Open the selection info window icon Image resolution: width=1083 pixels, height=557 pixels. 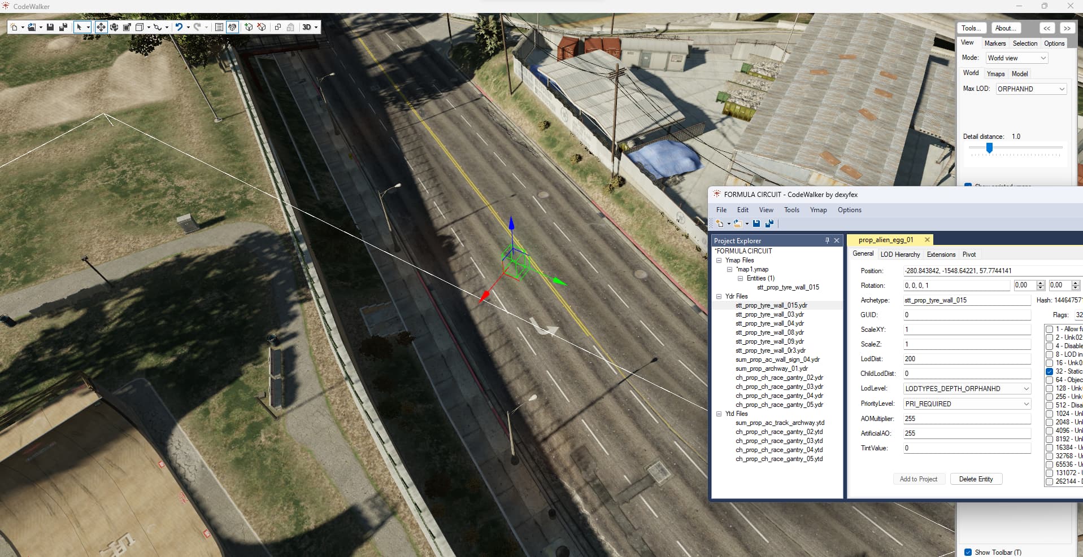pos(219,27)
